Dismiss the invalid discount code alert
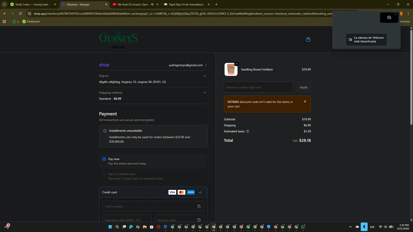The width and height of the screenshot is (413, 232). [305, 101]
